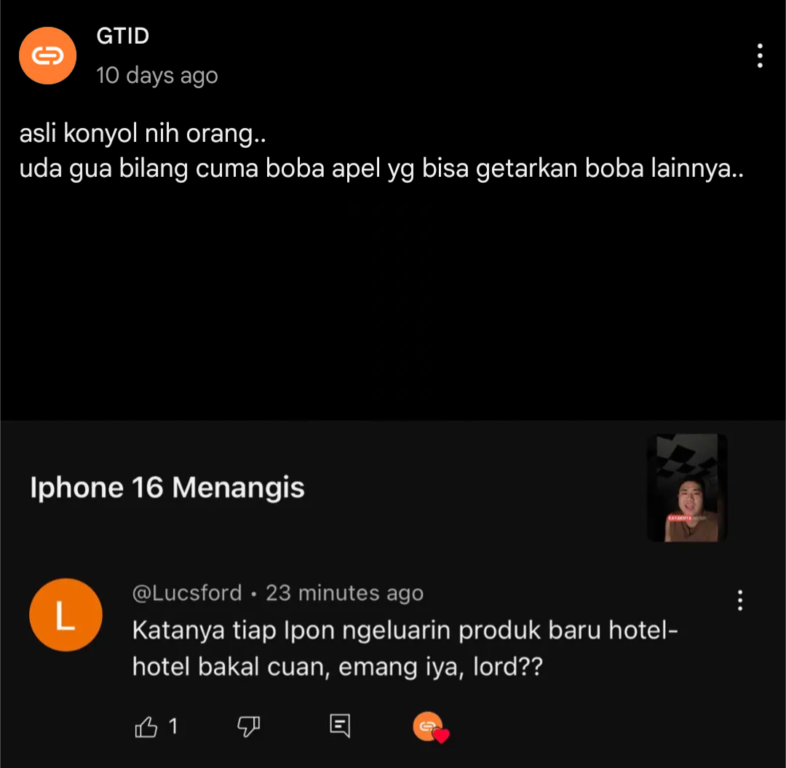The image size is (786, 768).
Task: Open the Lucsford profile avatar
Action: pos(65,615)
